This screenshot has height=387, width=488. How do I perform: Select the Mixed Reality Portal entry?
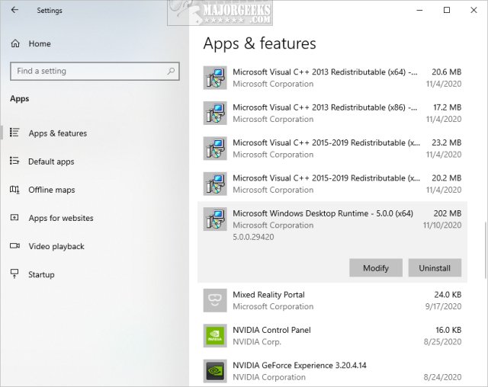point(332,301)
